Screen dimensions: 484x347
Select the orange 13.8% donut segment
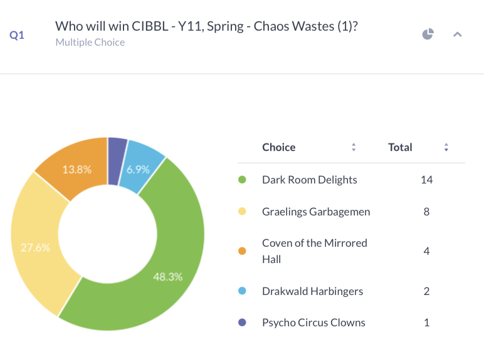[x=77, y=168]
